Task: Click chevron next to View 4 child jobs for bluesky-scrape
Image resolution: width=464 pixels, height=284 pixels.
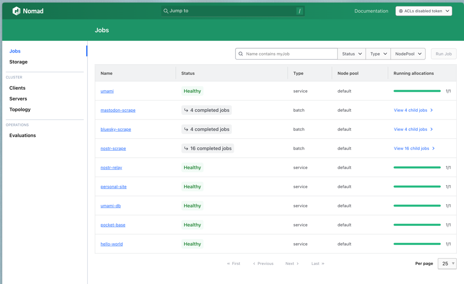Action: 432,129
